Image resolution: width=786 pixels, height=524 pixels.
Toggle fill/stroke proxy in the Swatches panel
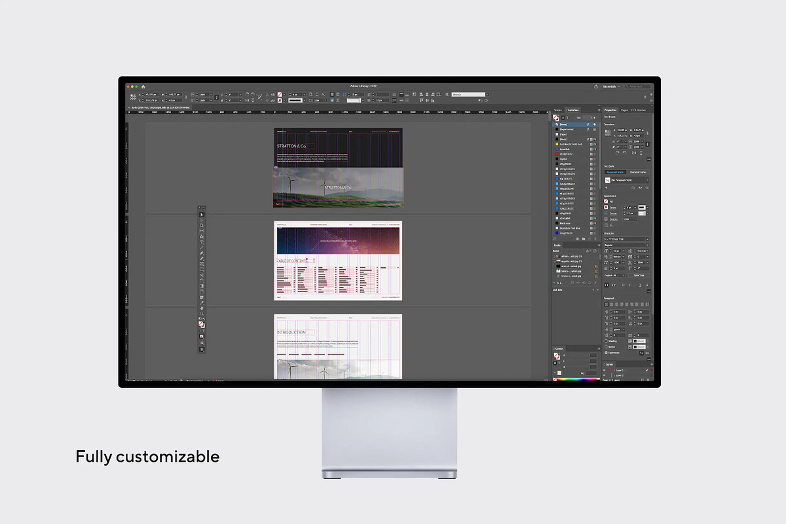(x=556, y=118)
